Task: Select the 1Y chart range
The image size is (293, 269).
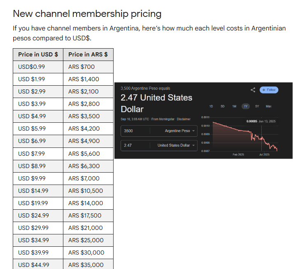Action: coord(246,106)
